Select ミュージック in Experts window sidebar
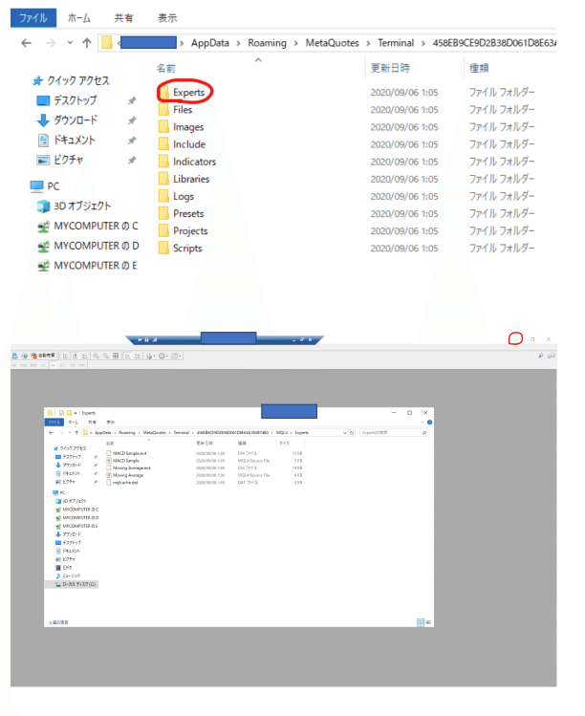 [x=68, y=575]
